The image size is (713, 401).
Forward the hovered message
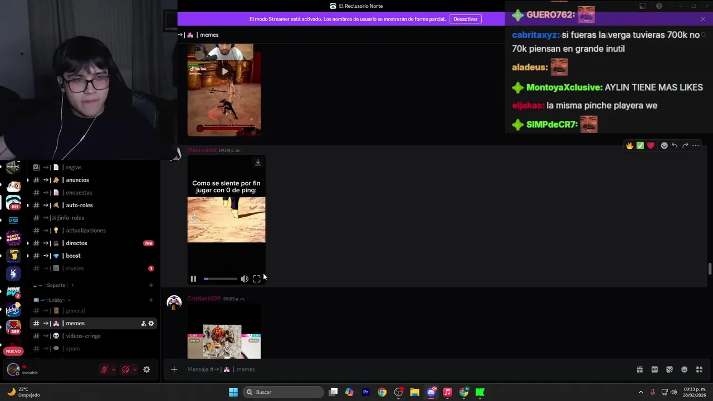(x=685, y=145)
